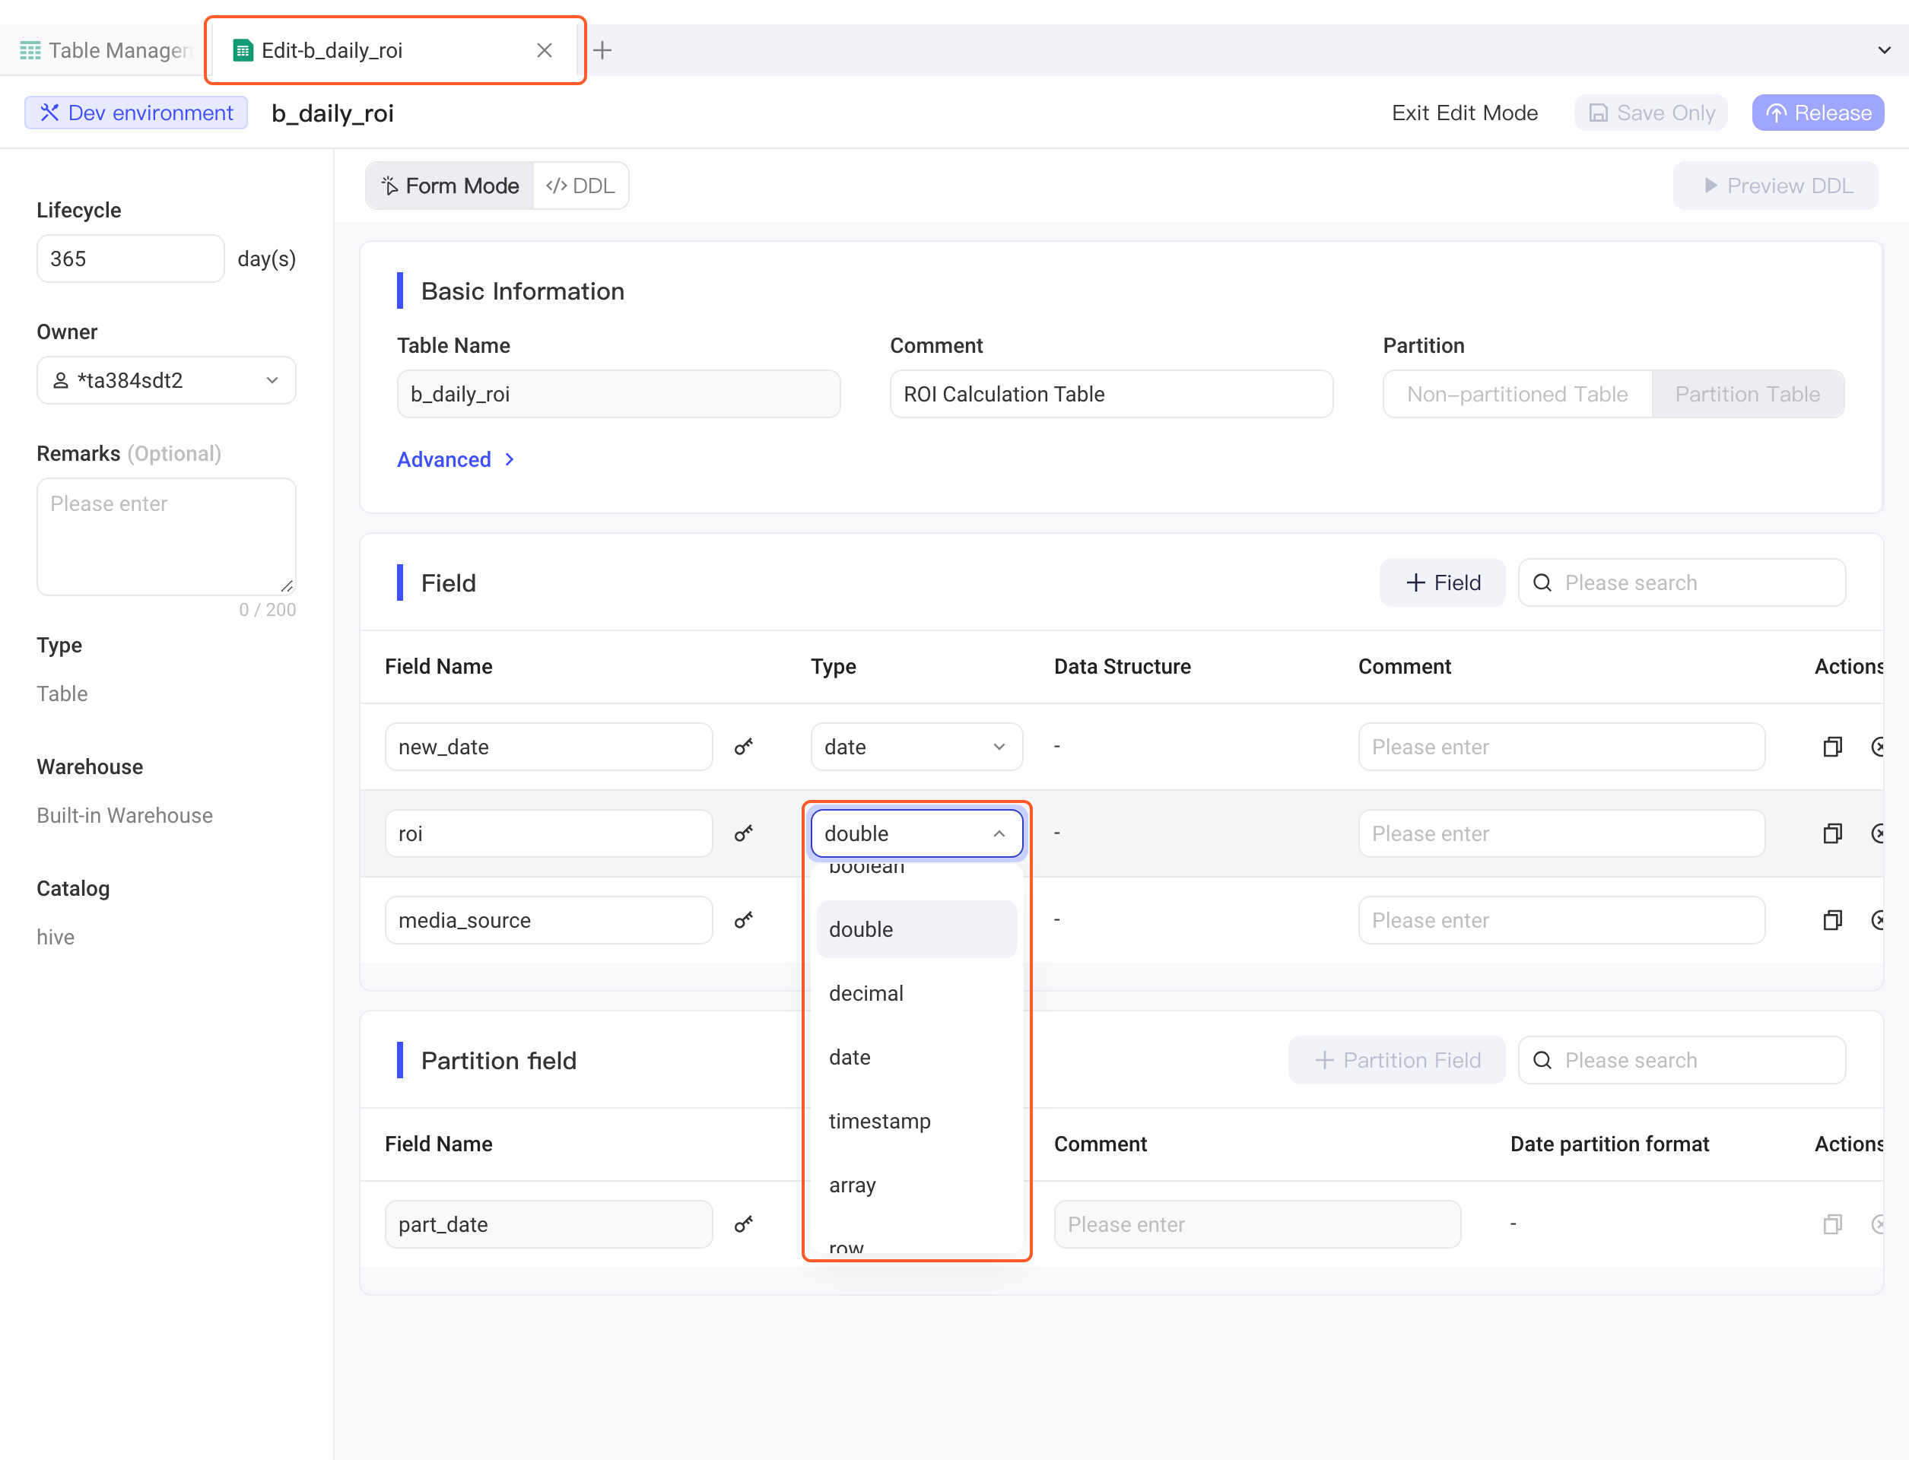Click the Remarks text area
Image resolution: width=1909 pixels, height=1460 pixels.
[x=166, y=536]
